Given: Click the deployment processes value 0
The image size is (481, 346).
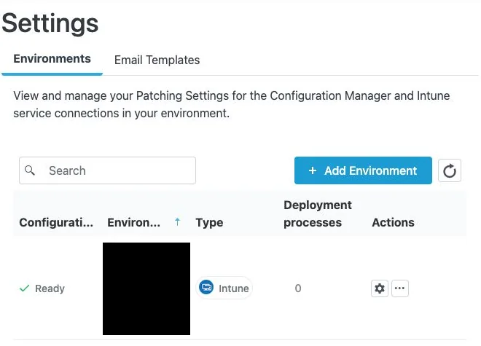Looking at the screenshot, I should (298, 288).
